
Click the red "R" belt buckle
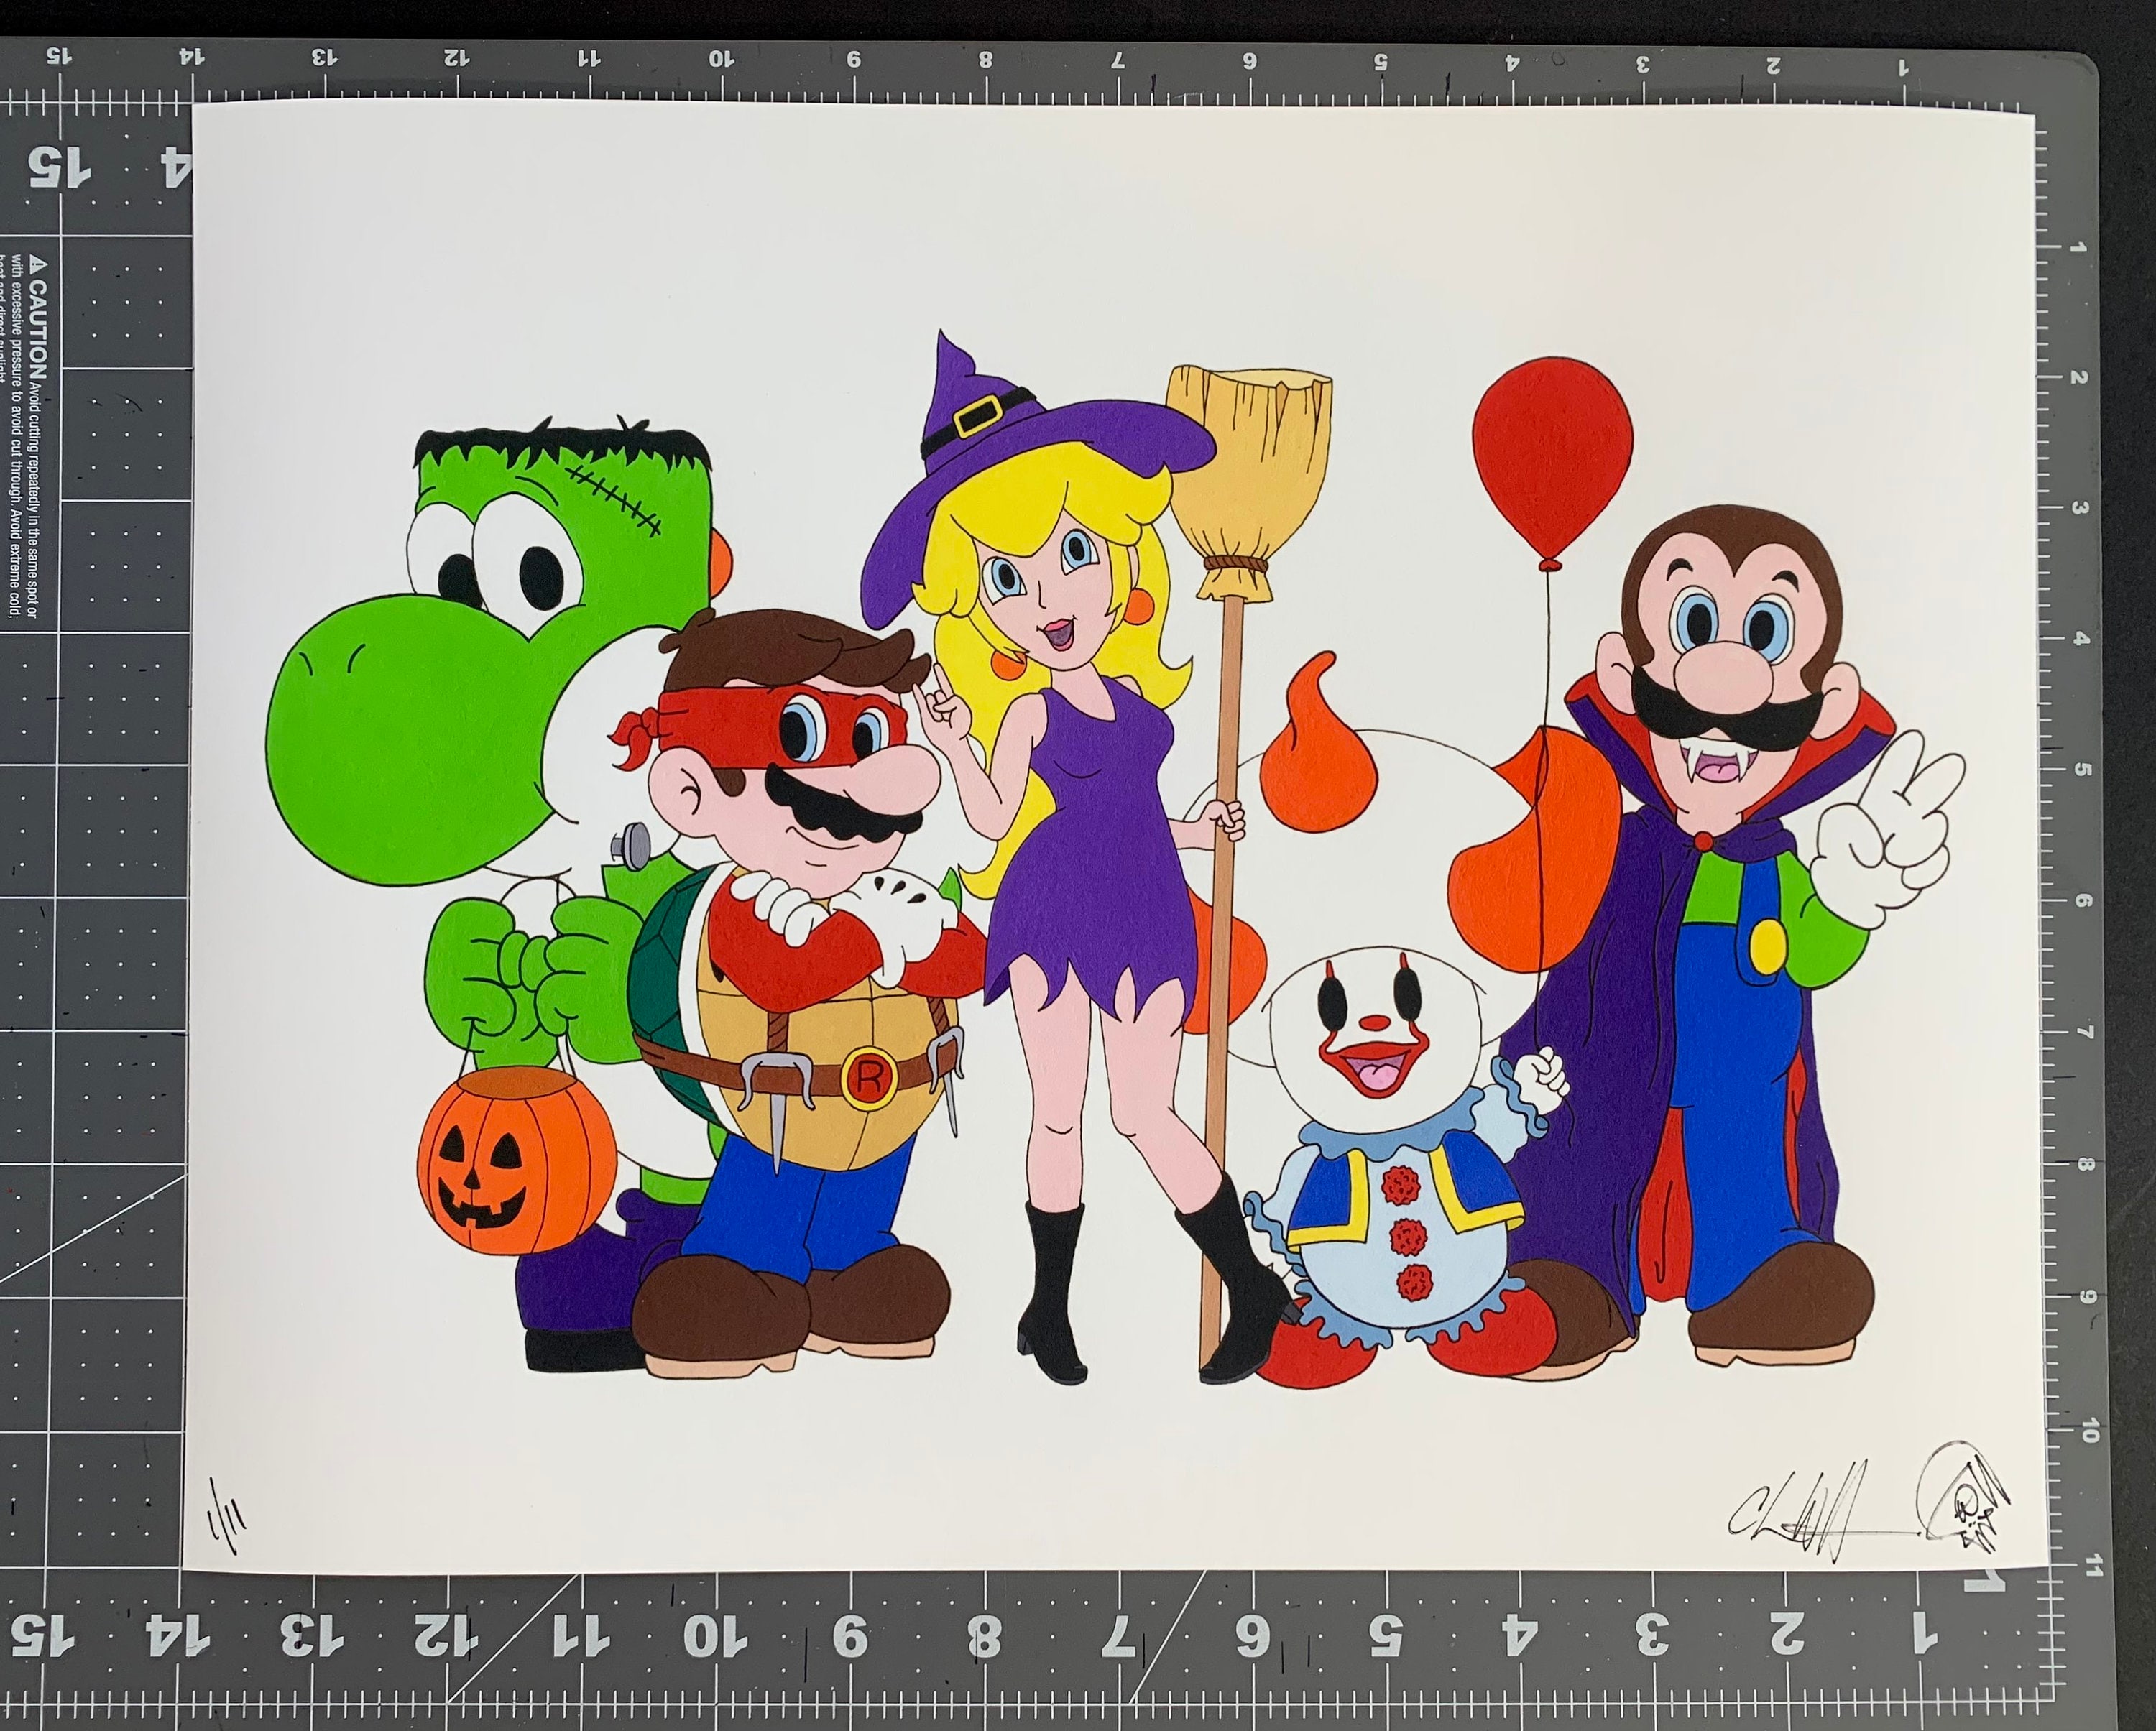pos(868,1078)
